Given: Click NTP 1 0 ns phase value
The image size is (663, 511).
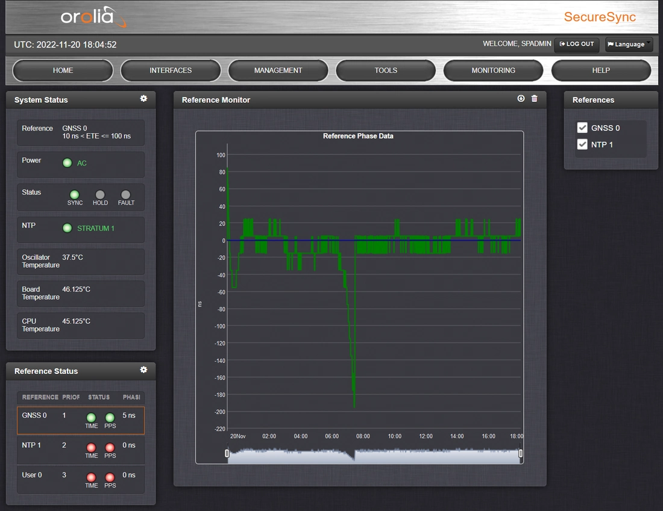Looking at the screenshot, I should [x=129, y=445].
